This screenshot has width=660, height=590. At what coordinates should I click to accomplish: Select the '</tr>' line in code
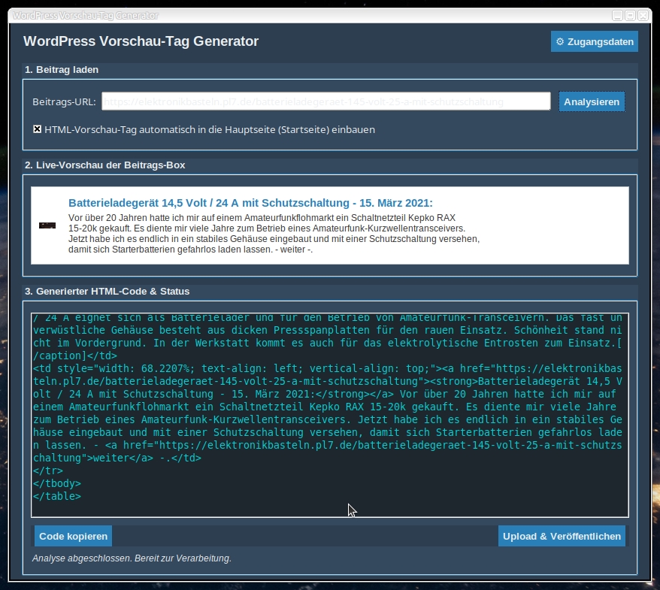click(48, 470)
